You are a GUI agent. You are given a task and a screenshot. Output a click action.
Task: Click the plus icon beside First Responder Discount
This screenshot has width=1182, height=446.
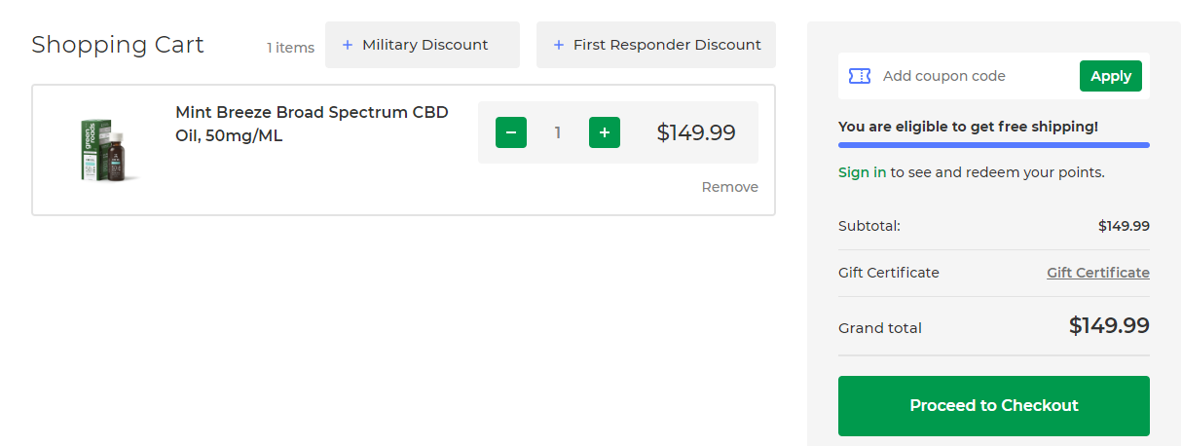tap(559, 45)
